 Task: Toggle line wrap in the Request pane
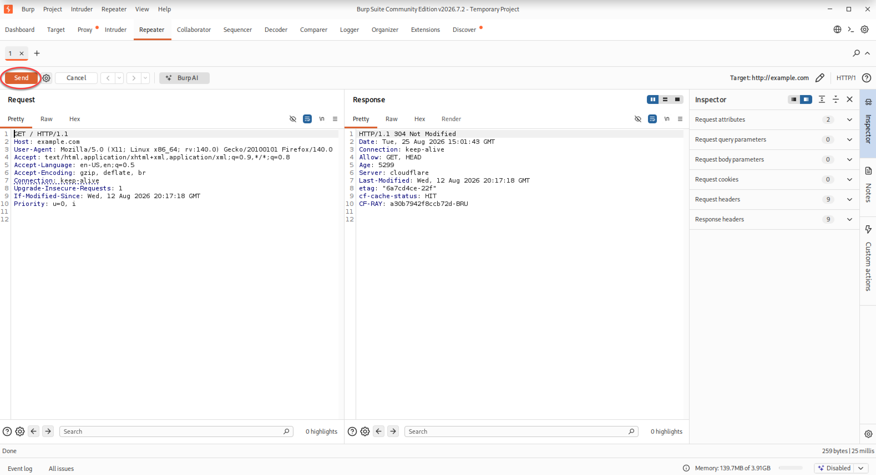coord(307,119)
